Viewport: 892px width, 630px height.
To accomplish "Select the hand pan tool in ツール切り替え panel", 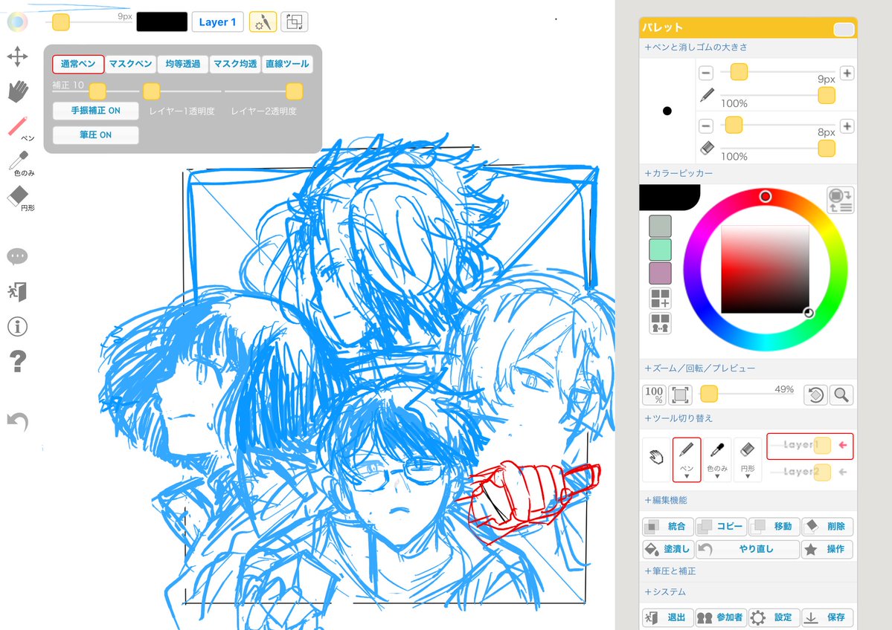I will click(656, 458).
